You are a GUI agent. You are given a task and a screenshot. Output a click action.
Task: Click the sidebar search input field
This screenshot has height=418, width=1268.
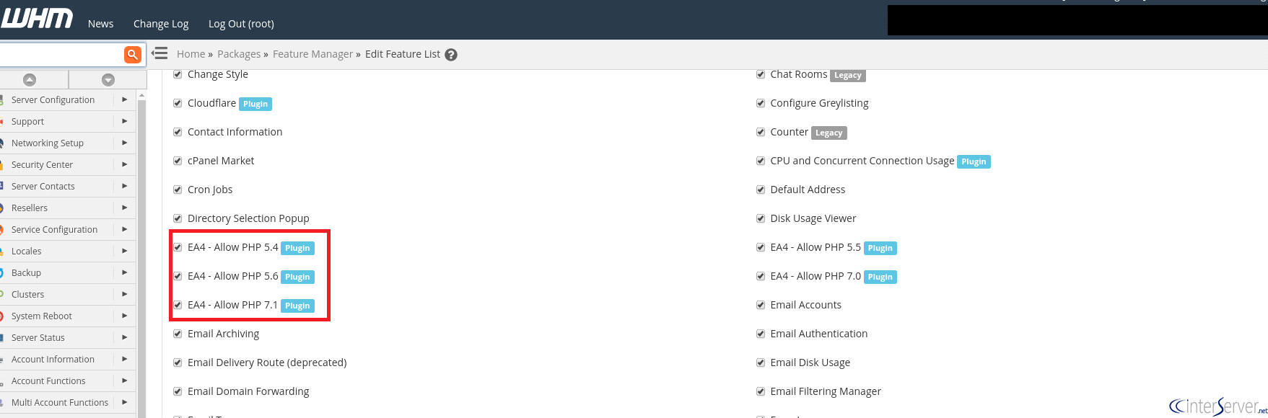pyautogui.click(x=61, y=54)
